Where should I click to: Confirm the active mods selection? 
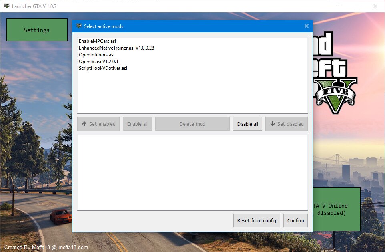295,220
